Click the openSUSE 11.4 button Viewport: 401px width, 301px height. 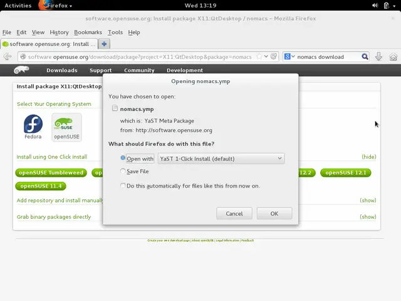coord(41,186)
